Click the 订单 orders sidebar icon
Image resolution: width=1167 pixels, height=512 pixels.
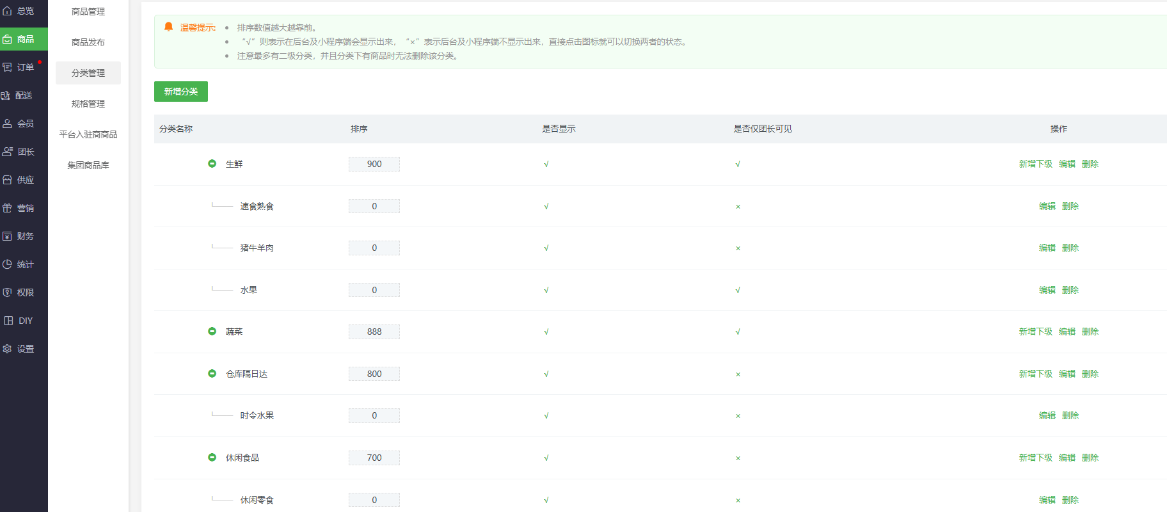7,67
